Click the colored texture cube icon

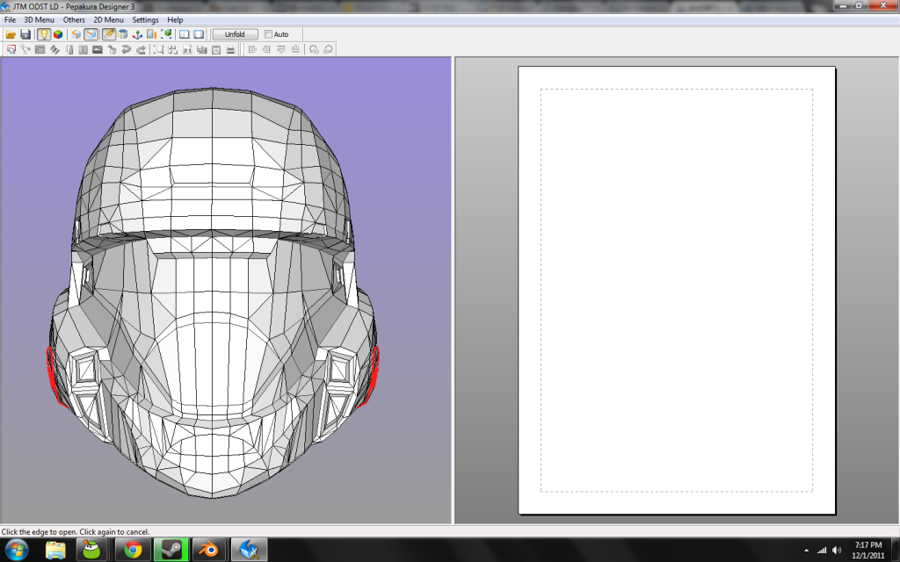click(x=58, y=34)
